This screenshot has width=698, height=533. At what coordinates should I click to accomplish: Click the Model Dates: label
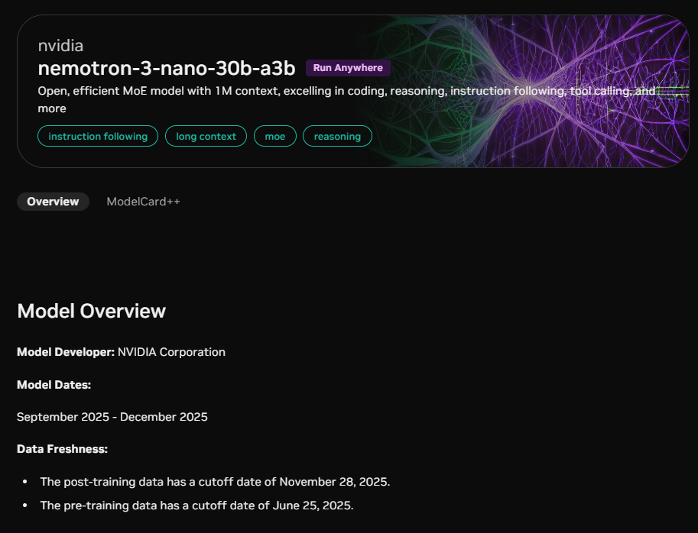[54, 385]
